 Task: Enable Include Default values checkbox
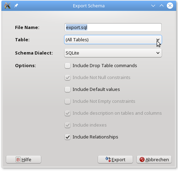pos(67,90)
